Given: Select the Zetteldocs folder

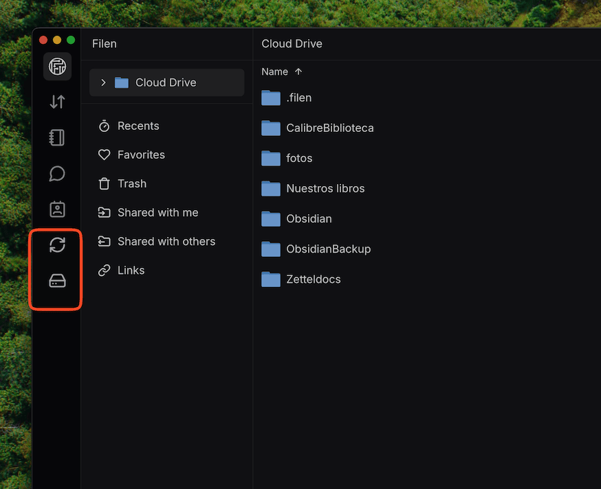Looking at the screenshot, I should [313, 280].
